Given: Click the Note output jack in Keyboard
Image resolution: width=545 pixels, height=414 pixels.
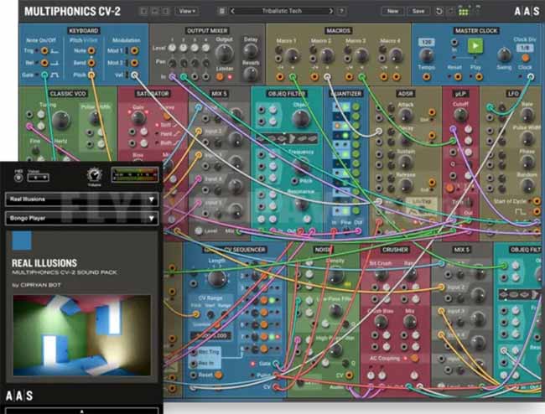Looking at the screenshot, I should (91, 51).
